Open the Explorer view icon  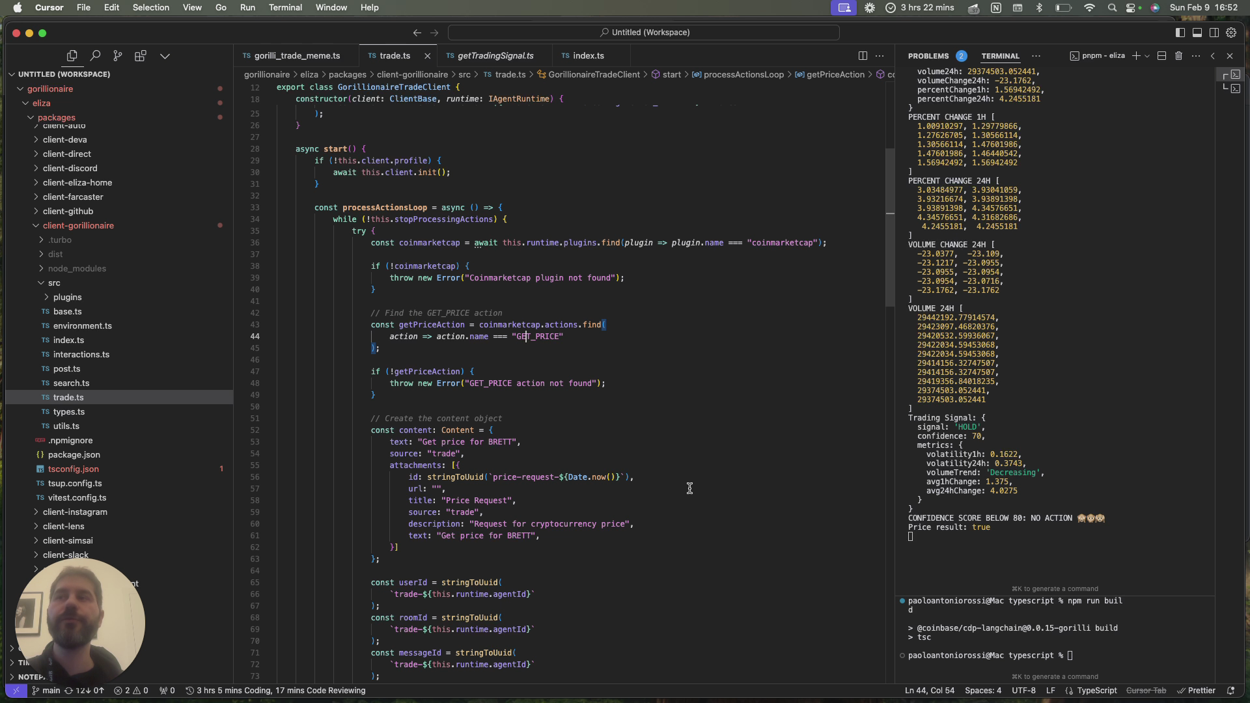coord(72,56)
